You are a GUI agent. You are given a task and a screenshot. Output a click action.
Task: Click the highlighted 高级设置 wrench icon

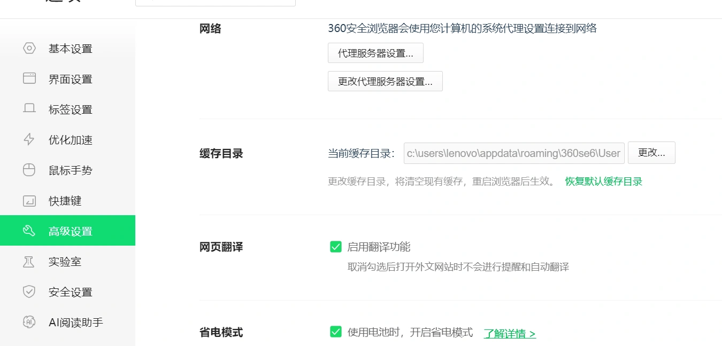click(29, 231)
